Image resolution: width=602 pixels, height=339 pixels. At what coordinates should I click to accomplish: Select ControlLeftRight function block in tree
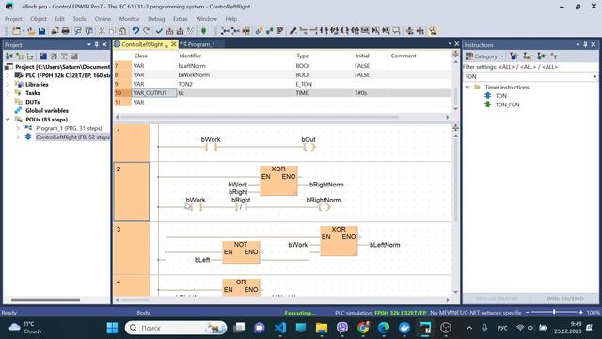[x=72, y=137]
